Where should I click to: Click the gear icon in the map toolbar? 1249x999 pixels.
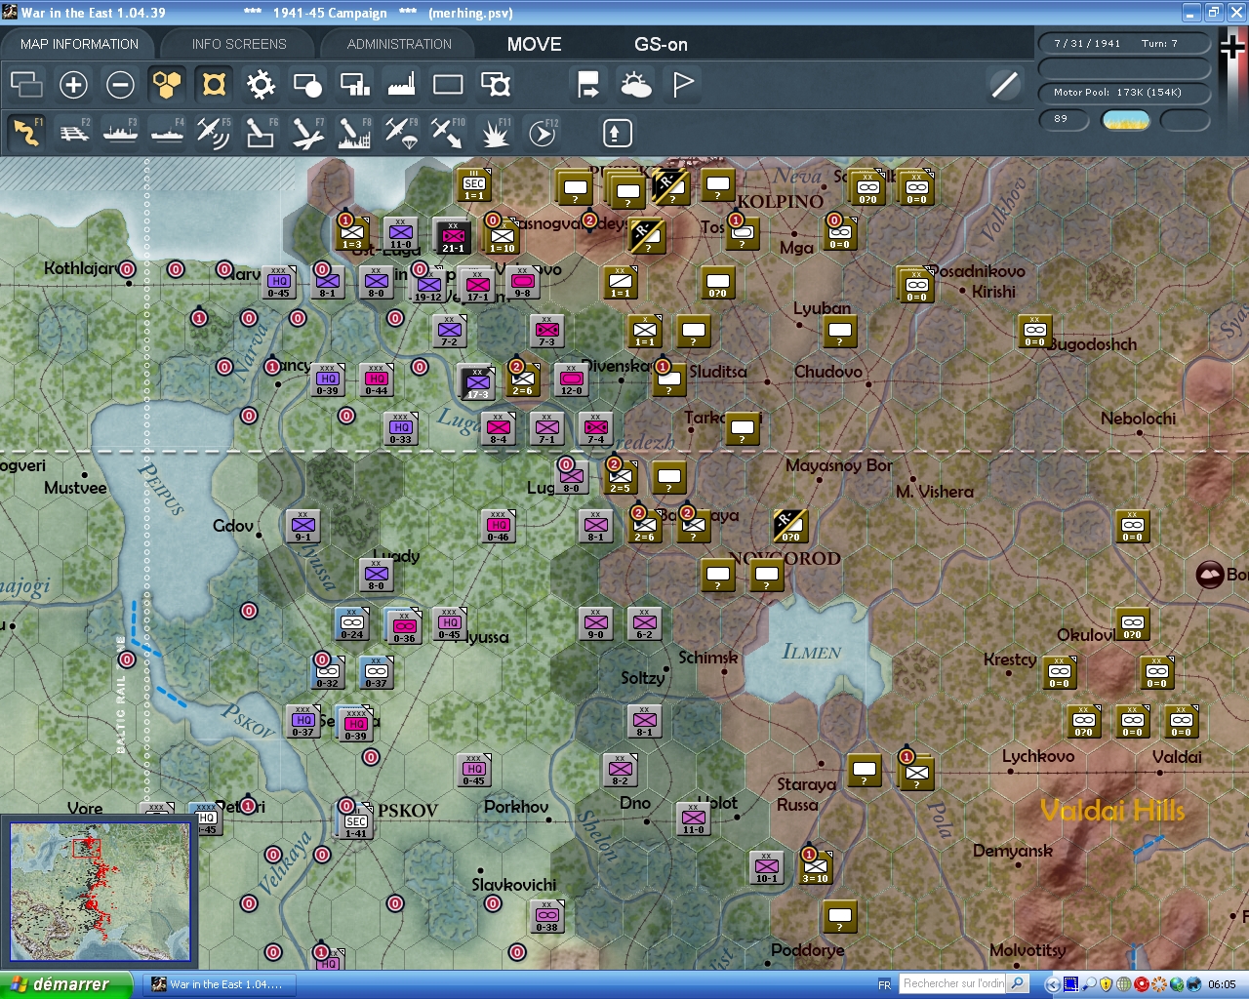(x=261, y=85)
